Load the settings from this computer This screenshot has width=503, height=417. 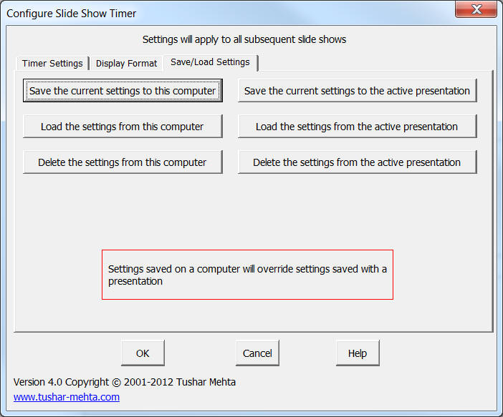[x=123, y=127]
